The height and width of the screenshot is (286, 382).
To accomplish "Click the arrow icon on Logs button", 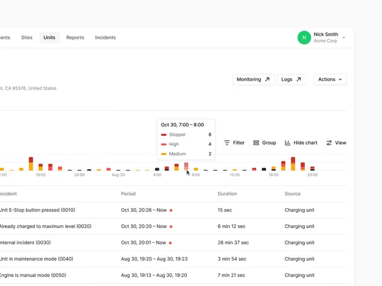I will pos(299,79).
